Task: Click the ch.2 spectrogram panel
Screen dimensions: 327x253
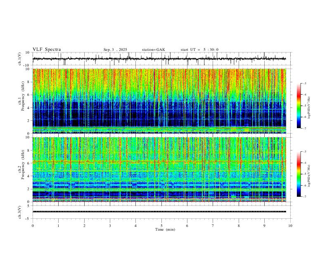Action: 159,169
